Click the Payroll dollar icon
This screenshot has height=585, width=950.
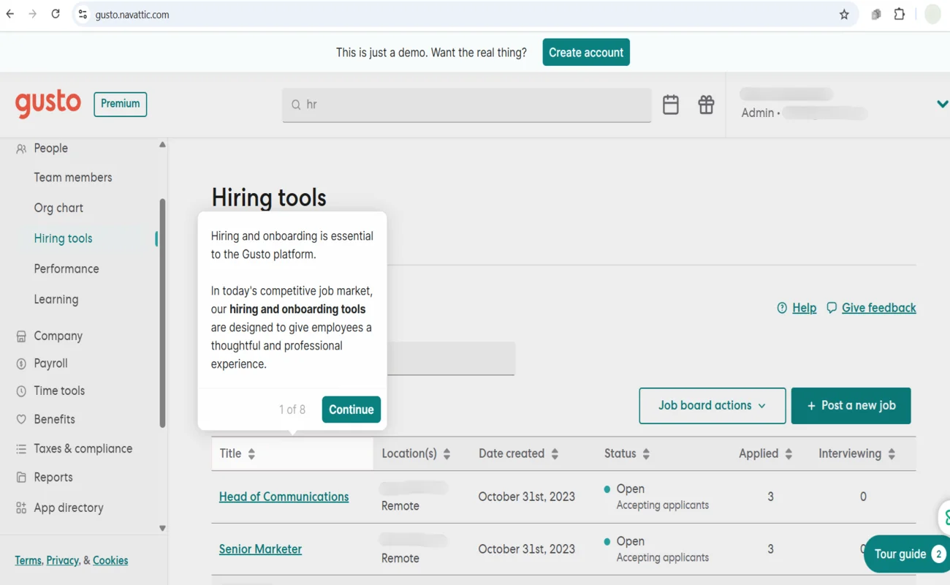click(21, 363)
